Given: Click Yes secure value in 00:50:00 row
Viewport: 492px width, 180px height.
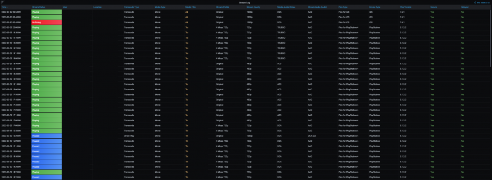Looking at the screenshot, I should [x=432, y=12].
